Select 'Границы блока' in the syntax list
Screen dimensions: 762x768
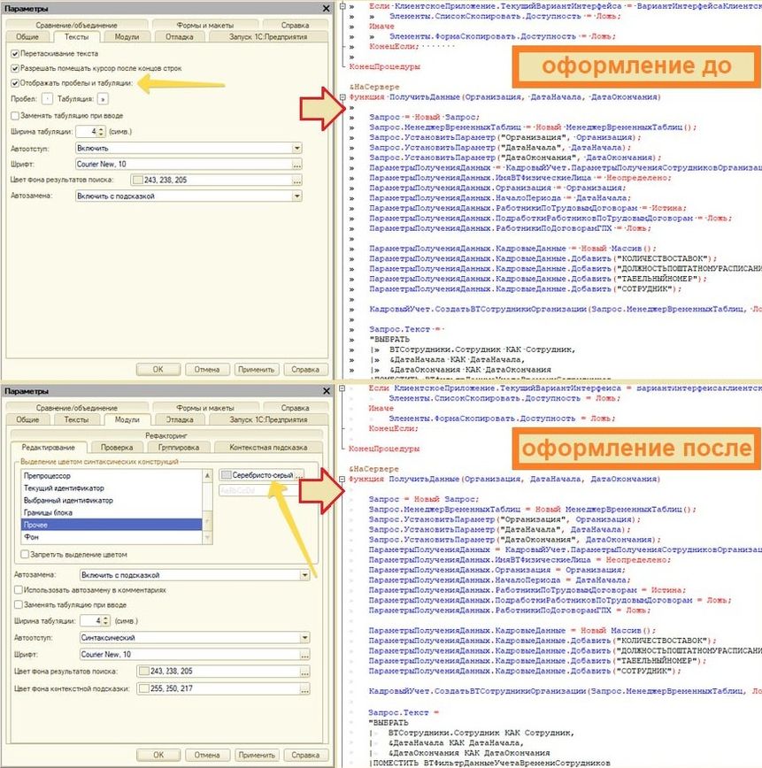tap(51, 512)
